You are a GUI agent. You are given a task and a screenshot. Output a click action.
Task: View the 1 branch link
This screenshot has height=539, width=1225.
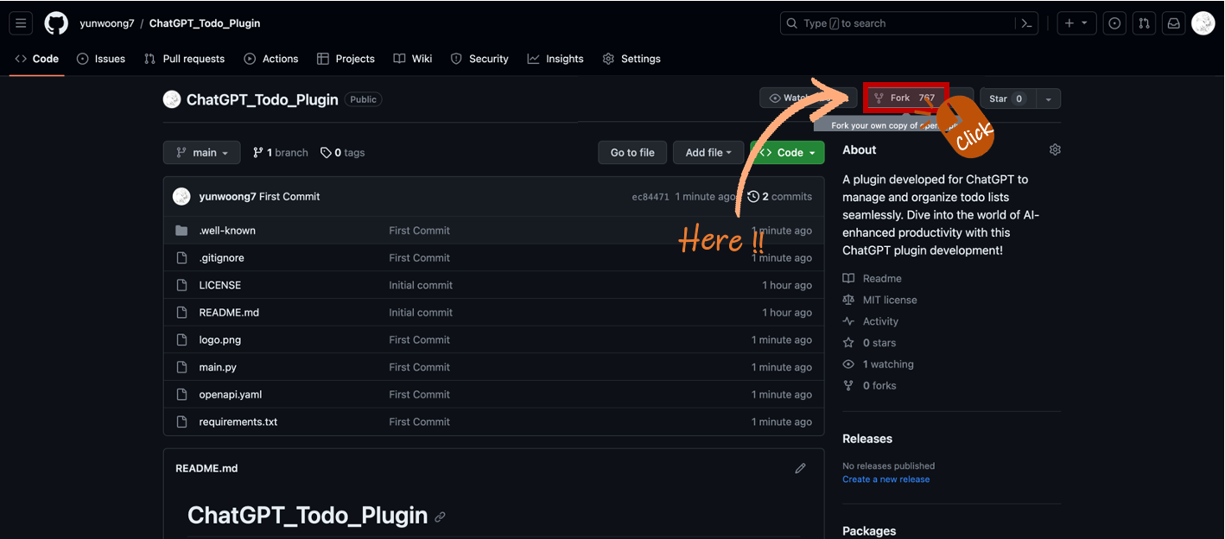(x=280, y=152)
